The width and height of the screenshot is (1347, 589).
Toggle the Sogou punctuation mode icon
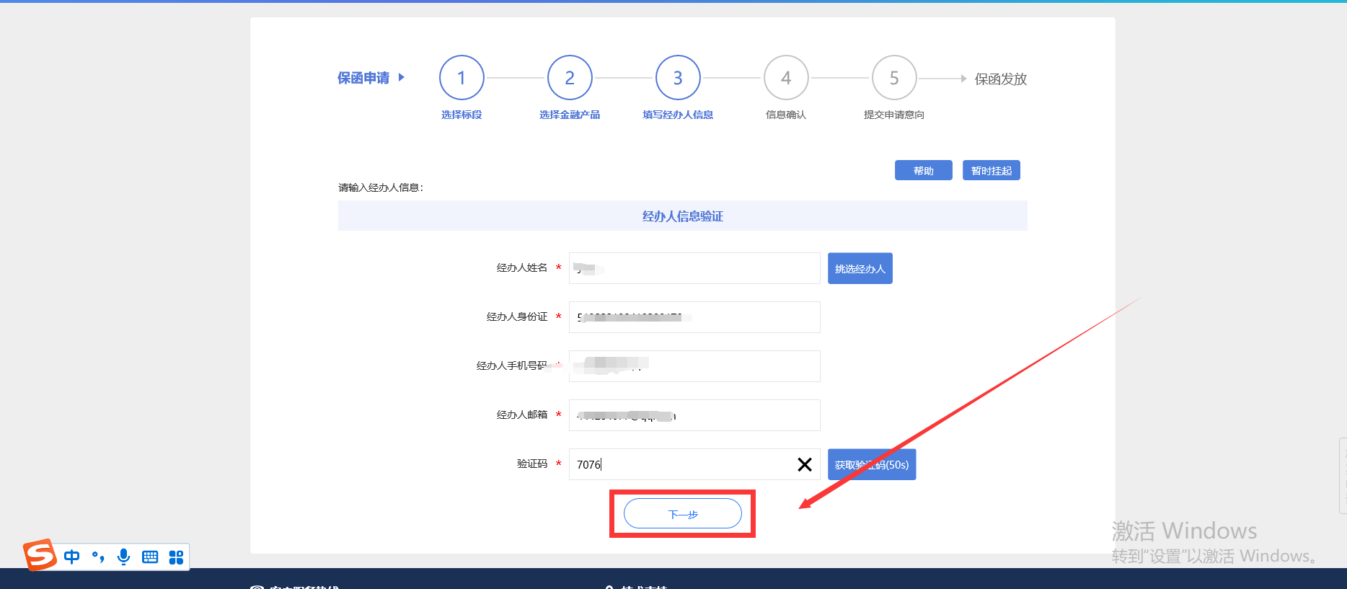click(x=98, y=557)
